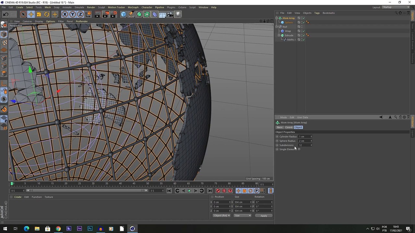Open Photoshop from the taskbar
The width and height of the screenshot is (415, 233).
pyautogui.click(x=90, y=229)
